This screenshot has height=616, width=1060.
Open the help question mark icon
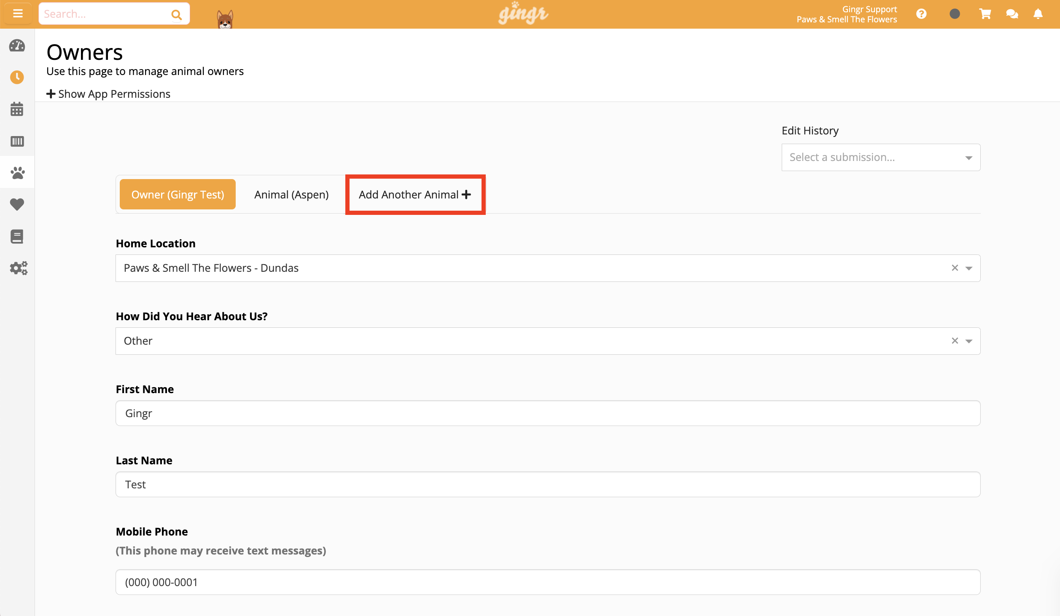[x=922, y=14]
